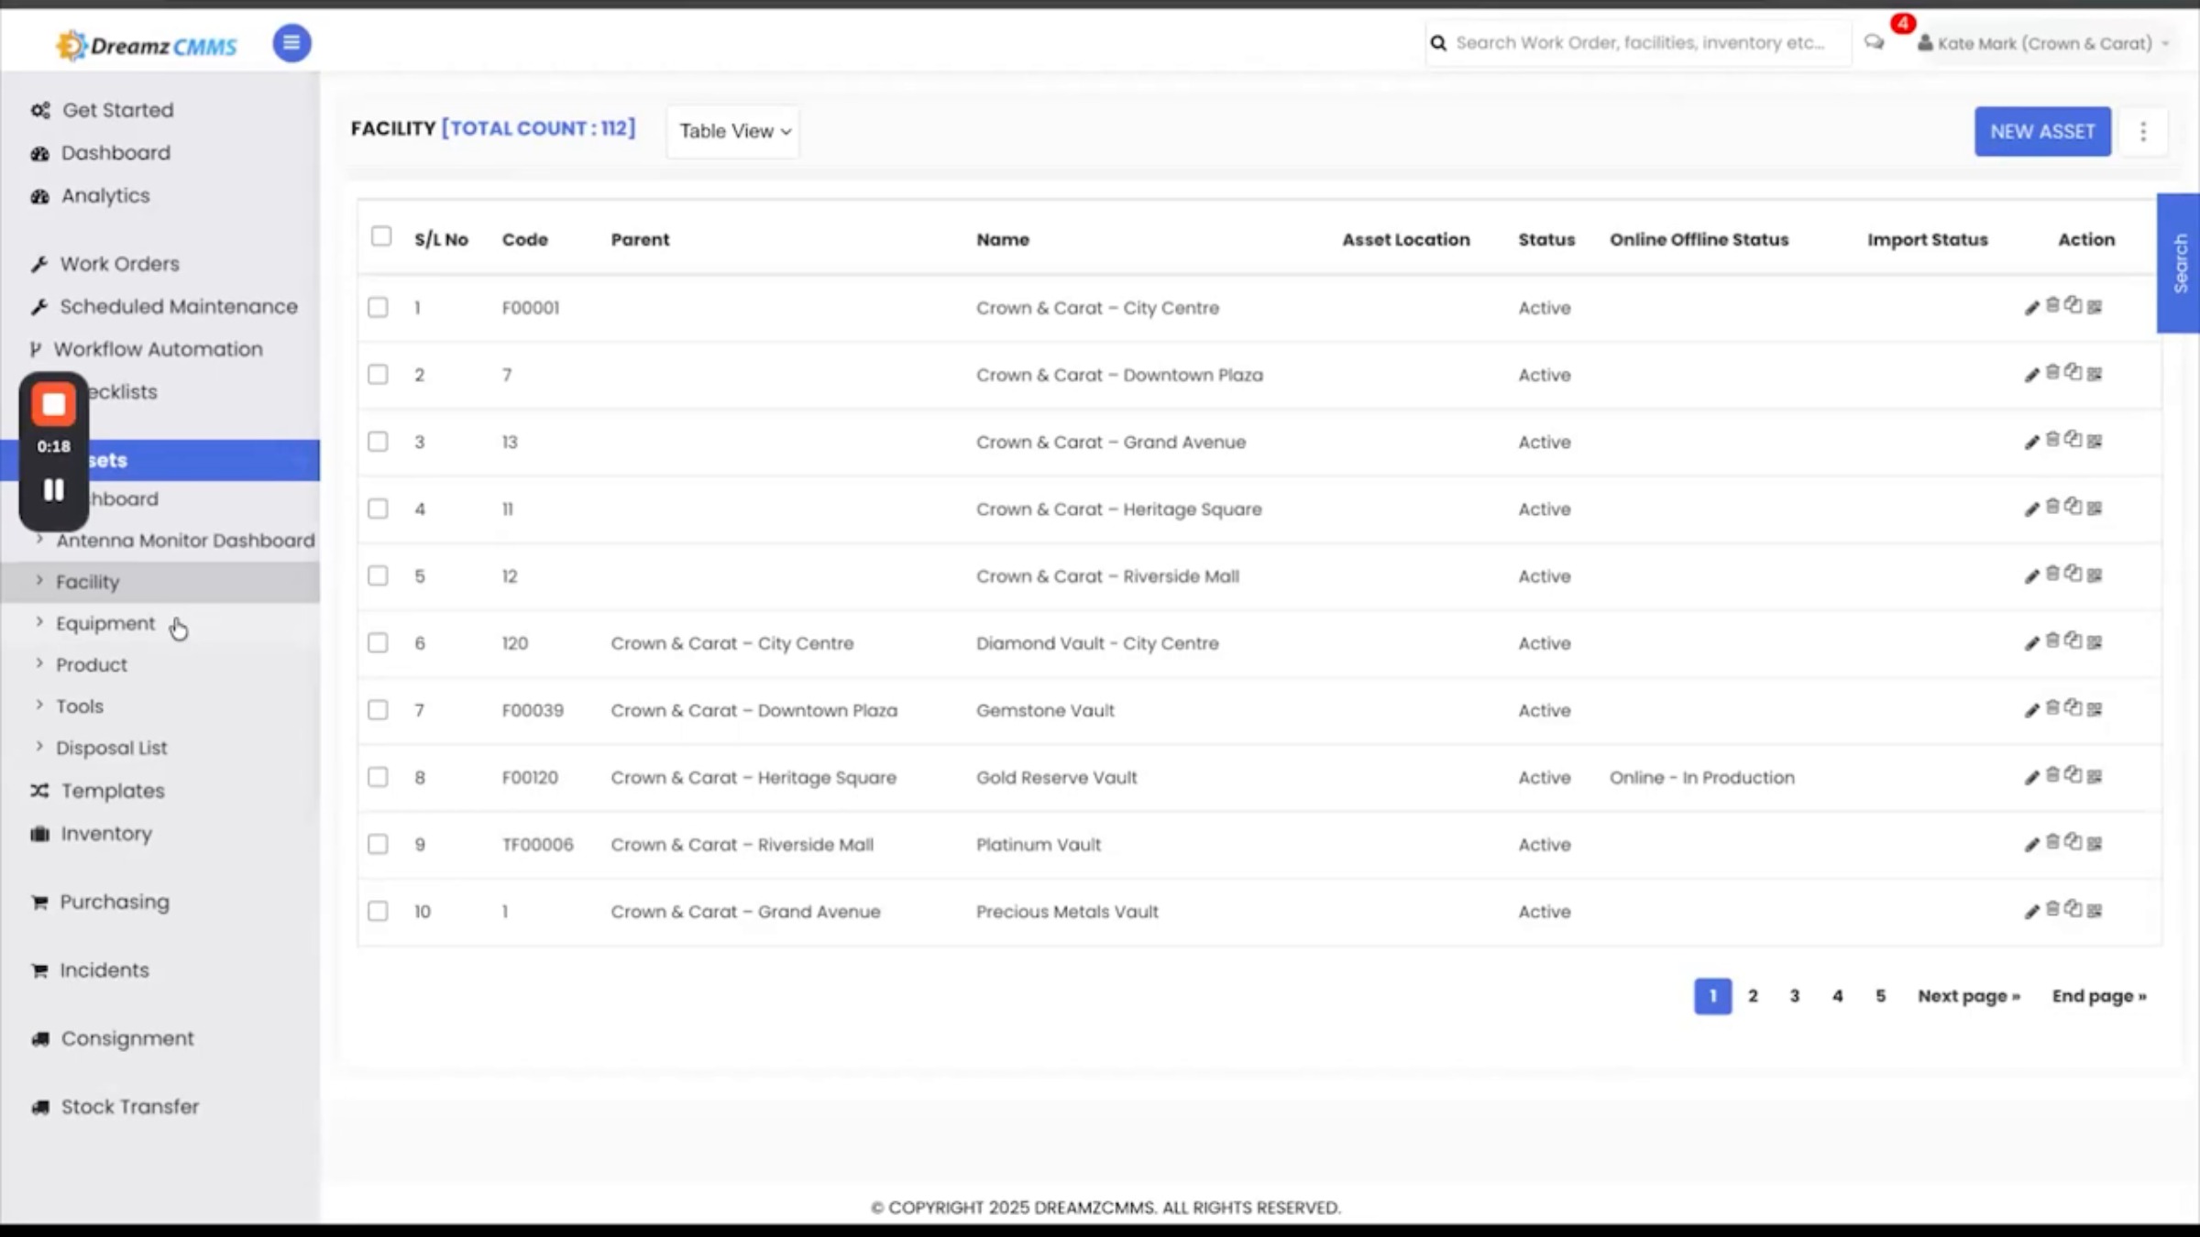Duplicate the Platinum Vault row
Image resolution: width=2200 pixels, height=1237 pixels.
[2073, 841]
